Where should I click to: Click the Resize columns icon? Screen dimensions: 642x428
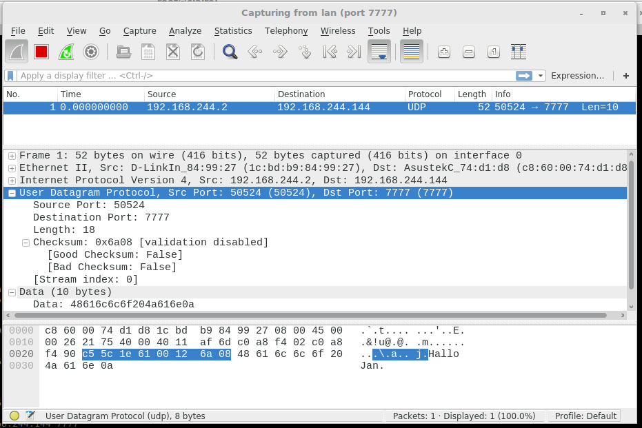519,52
